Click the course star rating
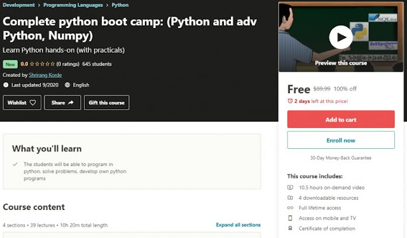Viewport: 407px width, 238px height. 43,64
